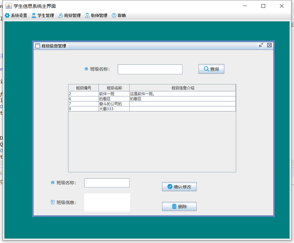Click the restore icon on the internal frame
Screen dimensions: 294x243
261,45
